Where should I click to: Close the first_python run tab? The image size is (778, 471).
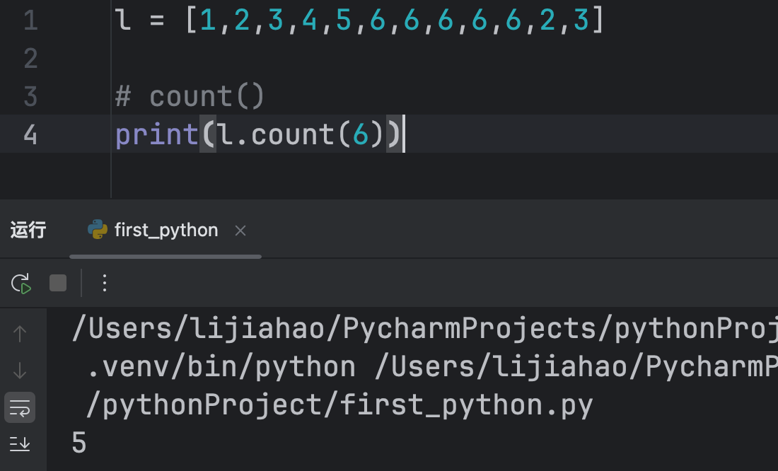point(240,231)
